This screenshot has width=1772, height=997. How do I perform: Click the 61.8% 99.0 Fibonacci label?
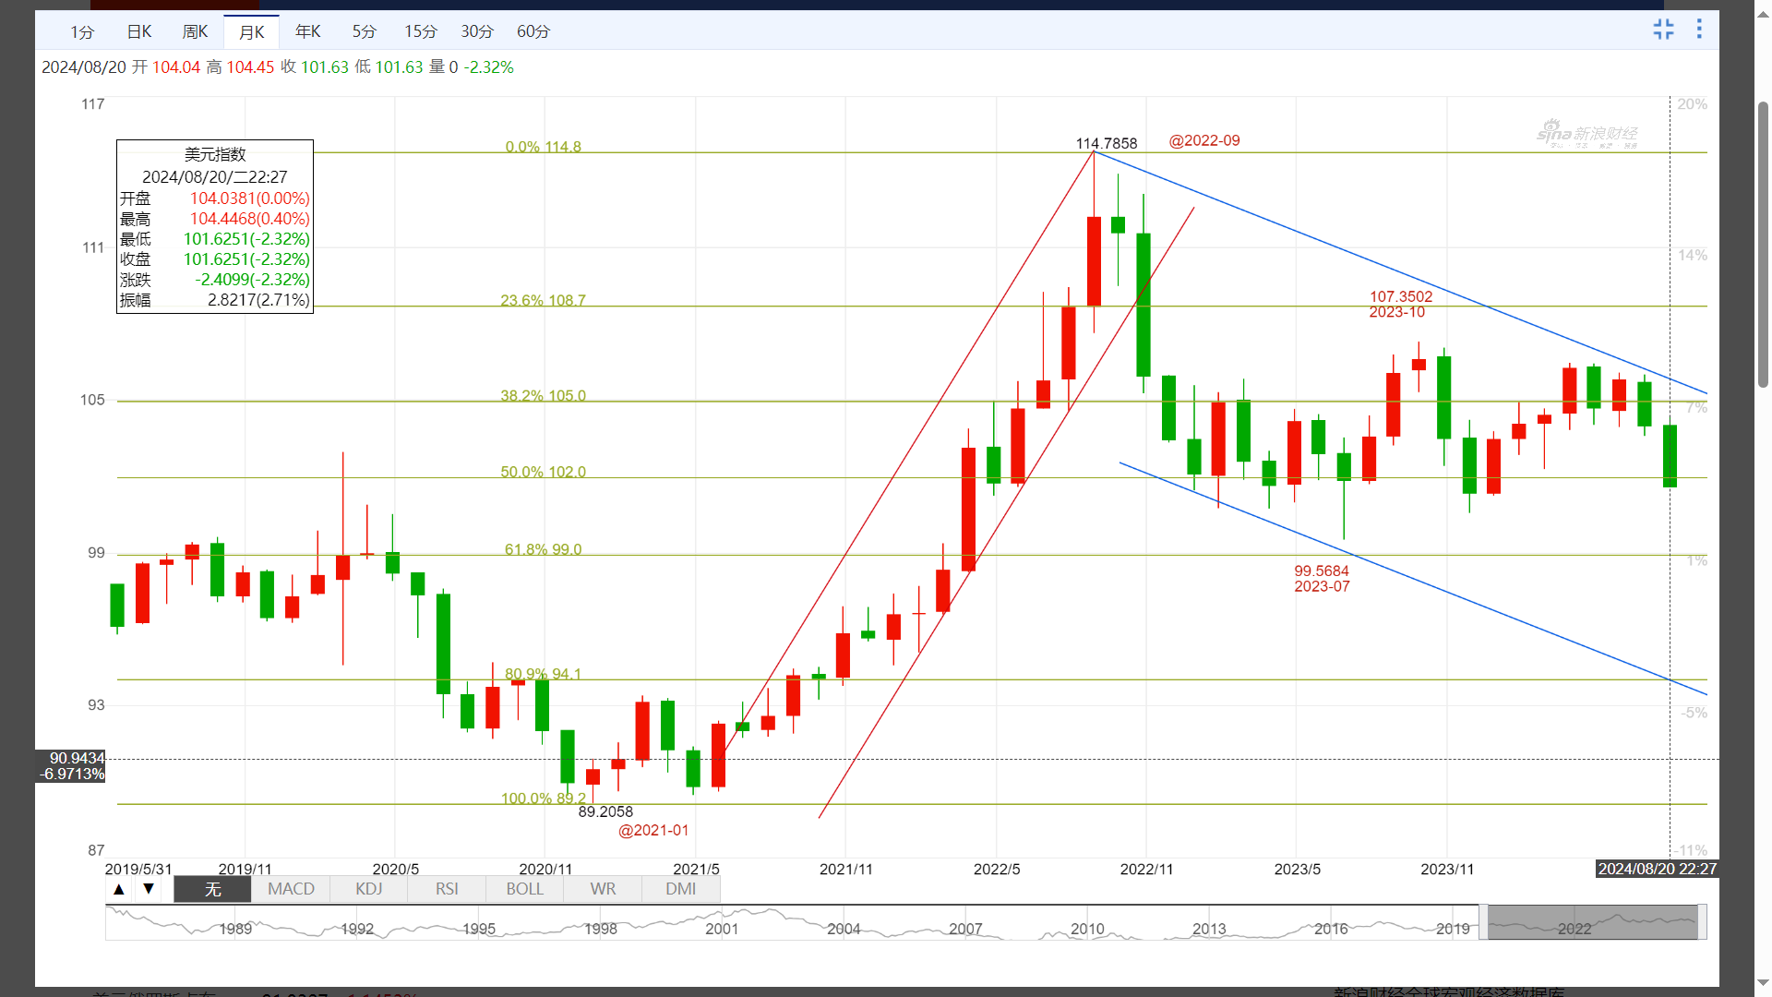(x=543, y=549)
